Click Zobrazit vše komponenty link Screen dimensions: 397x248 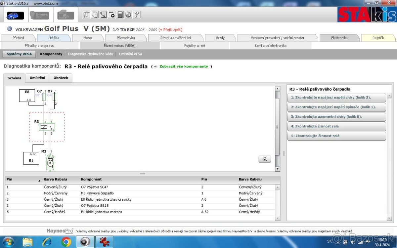184,66
